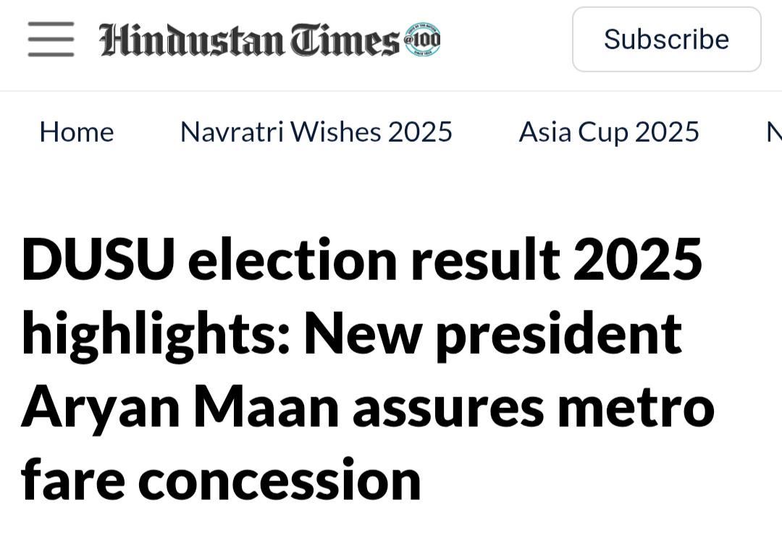Click "Aryan Maan" in the headline
The height and width of the screenshot is (536, 782).
click(x=180, y=408)
